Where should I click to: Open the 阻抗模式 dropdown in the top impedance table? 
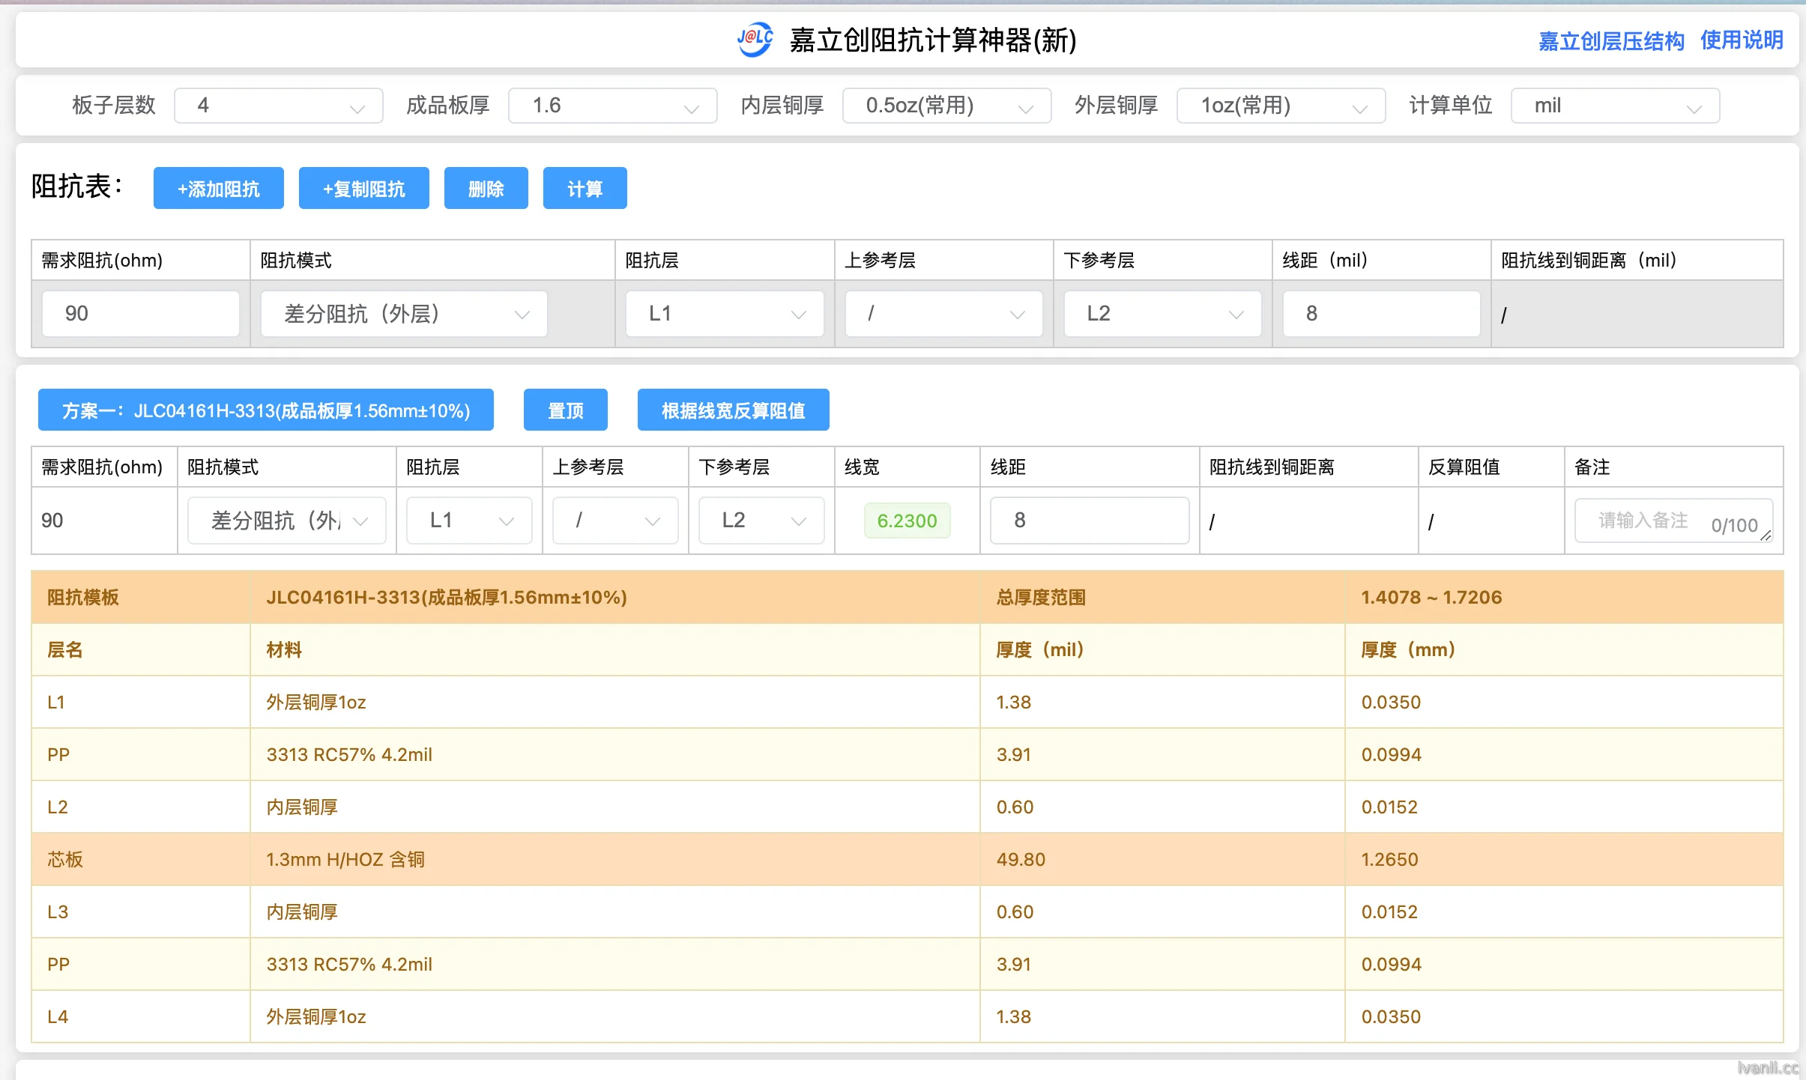click(x=404, y=314)
